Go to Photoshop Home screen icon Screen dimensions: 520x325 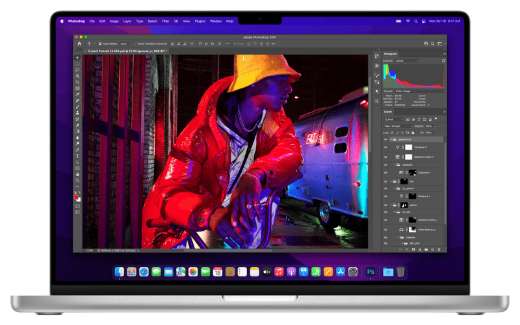click(x=79, y=44)
